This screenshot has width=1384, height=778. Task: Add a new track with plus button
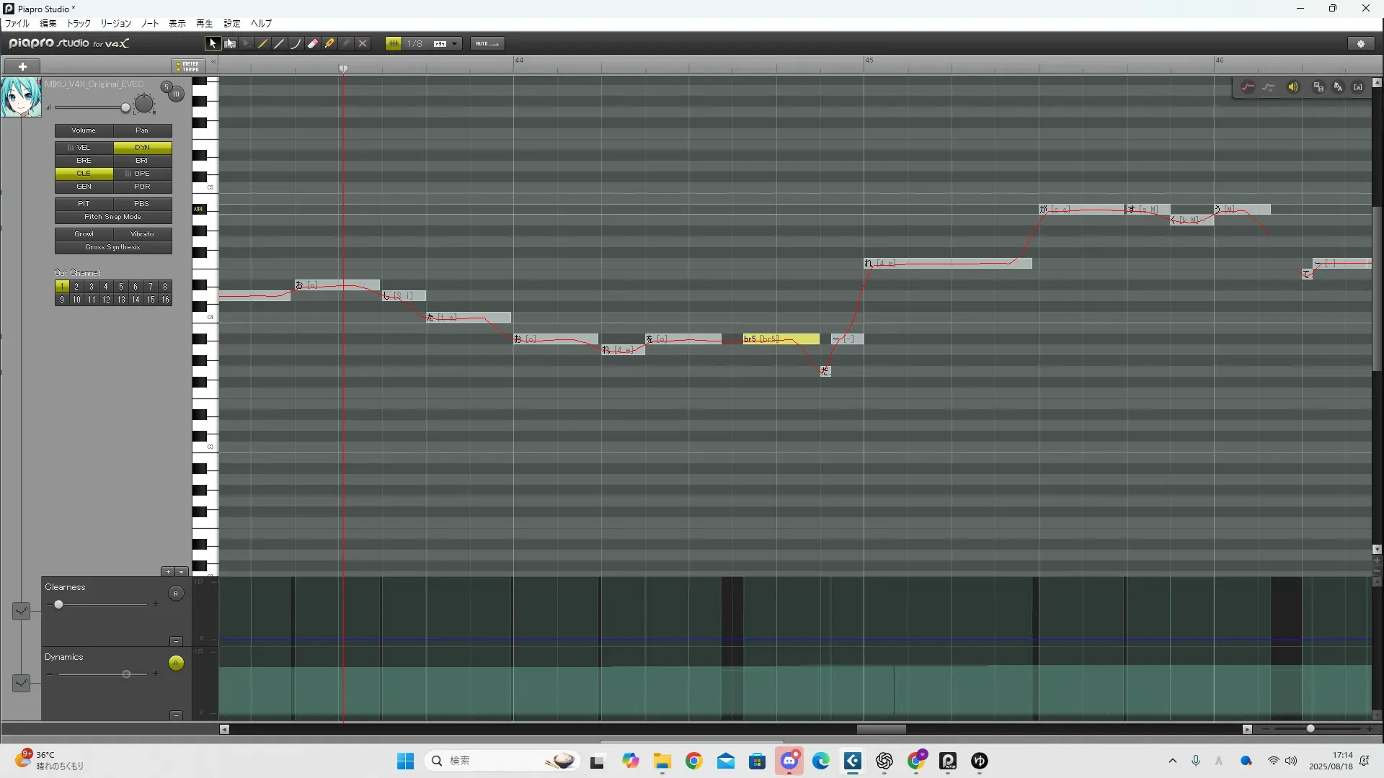22,66
